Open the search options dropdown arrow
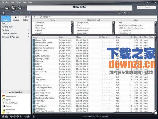This screenshot has height=119, width=158. pos(139,7)
